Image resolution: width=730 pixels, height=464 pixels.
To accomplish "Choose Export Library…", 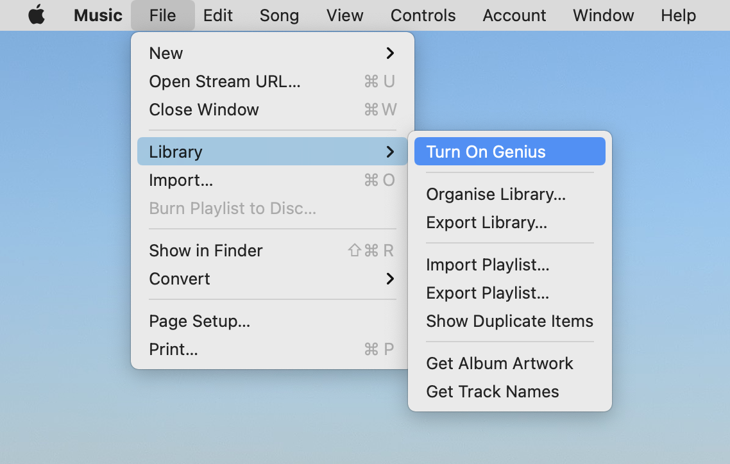I will click(x=510, y=222).
